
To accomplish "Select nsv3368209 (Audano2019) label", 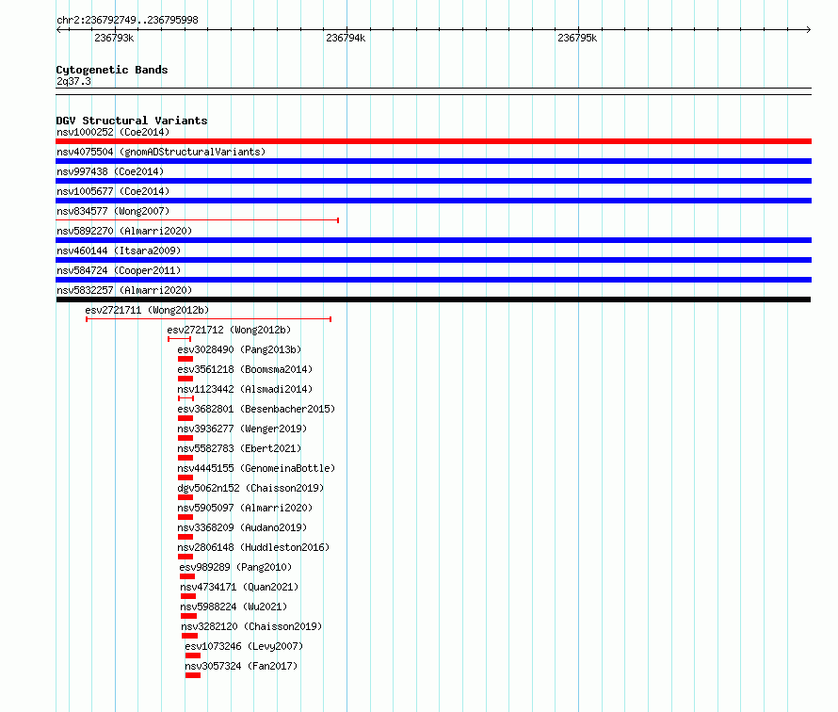I will pos(242,527).
